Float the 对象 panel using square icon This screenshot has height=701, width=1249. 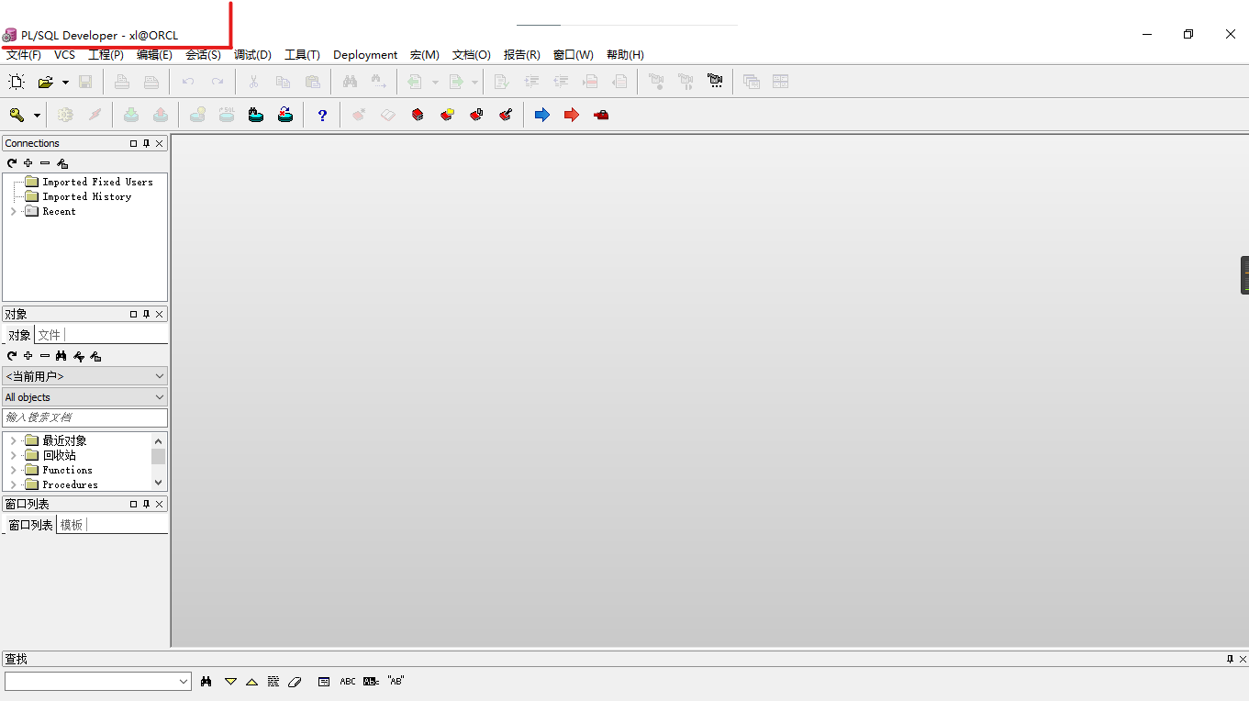133,314
